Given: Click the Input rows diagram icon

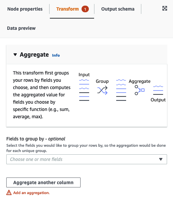Looking at the screenshot, I should [x=84, y=90].
